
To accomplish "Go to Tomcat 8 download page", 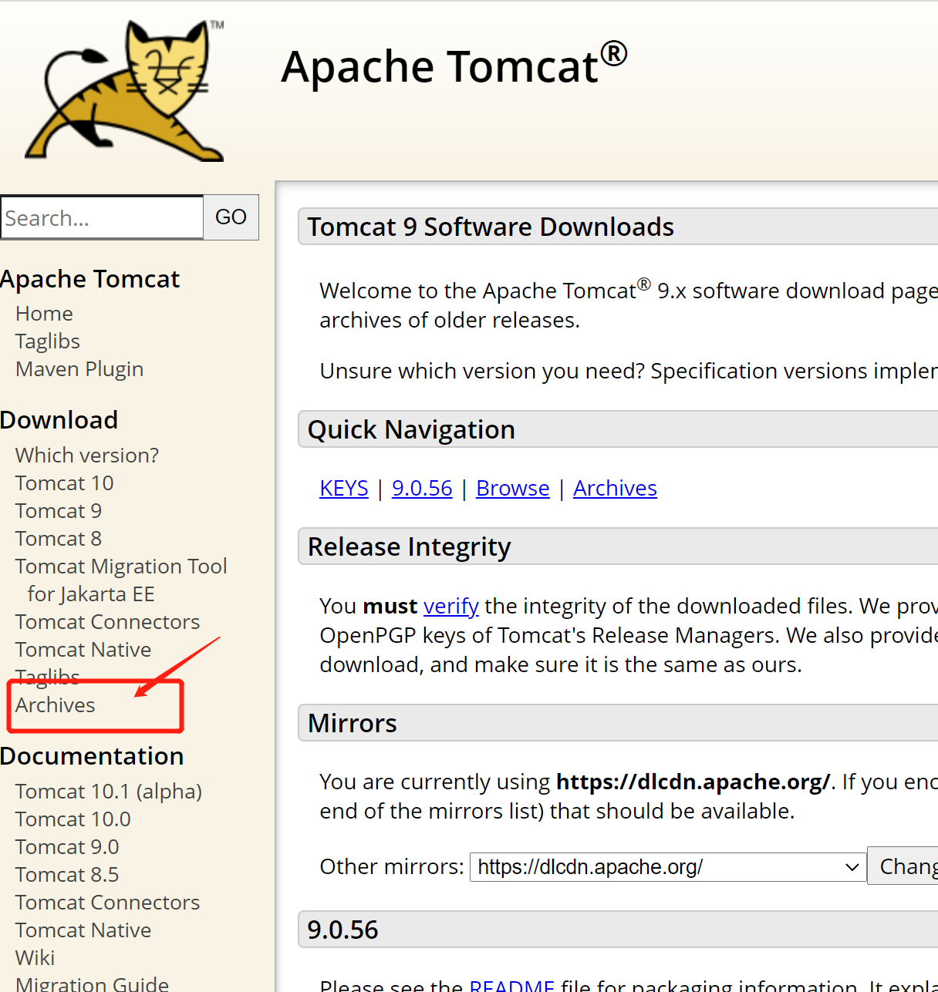I will tap(59, 539).
